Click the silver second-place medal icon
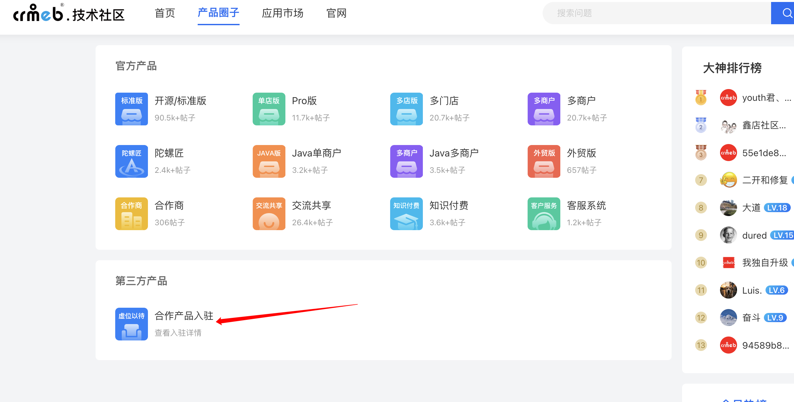This screenshot has width=794, height=402. pyautogui.click(x=701, y=125)
